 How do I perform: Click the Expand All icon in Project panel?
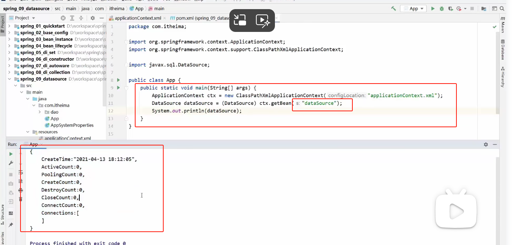72,18
